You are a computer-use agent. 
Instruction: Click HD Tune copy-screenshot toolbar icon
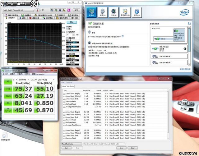pyautogui.click(x=56, y=10)
